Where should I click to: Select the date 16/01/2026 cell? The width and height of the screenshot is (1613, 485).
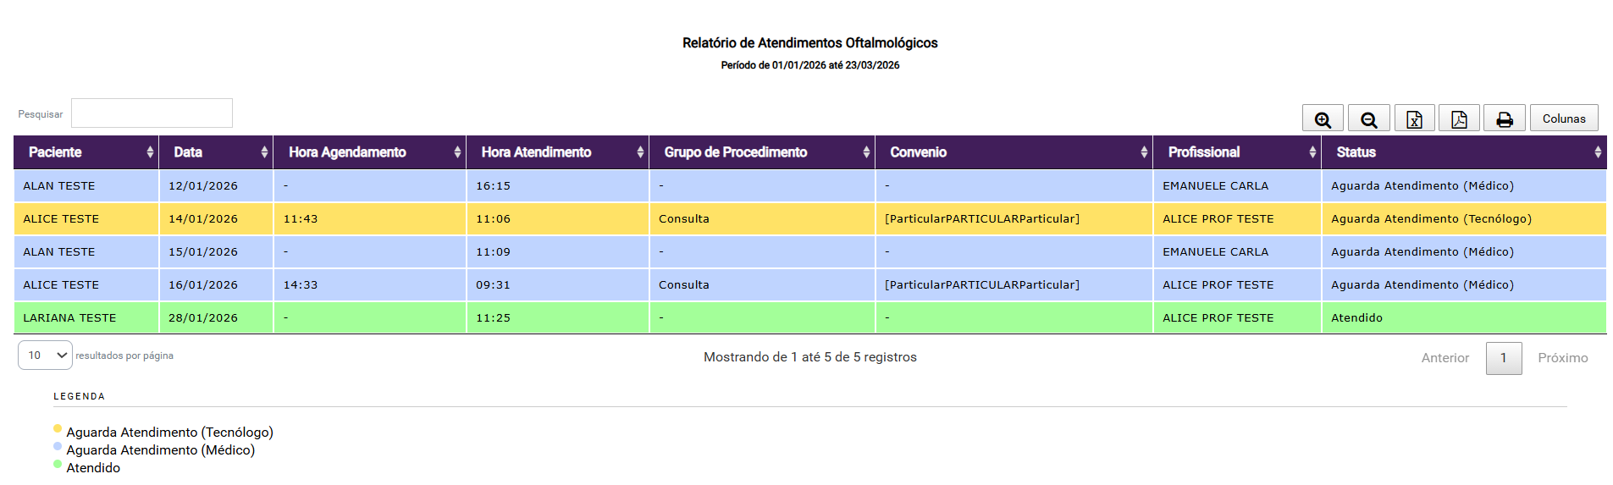coord(216,285)
